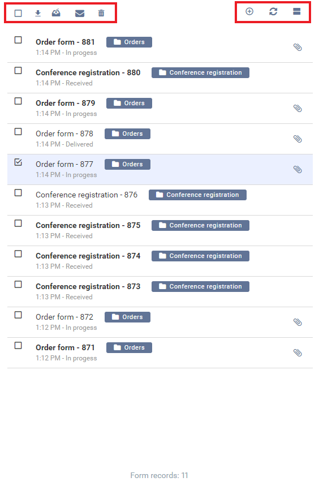Check the Conference registration 880 checkbox
The image size is (319, 486).
[18, 70]
